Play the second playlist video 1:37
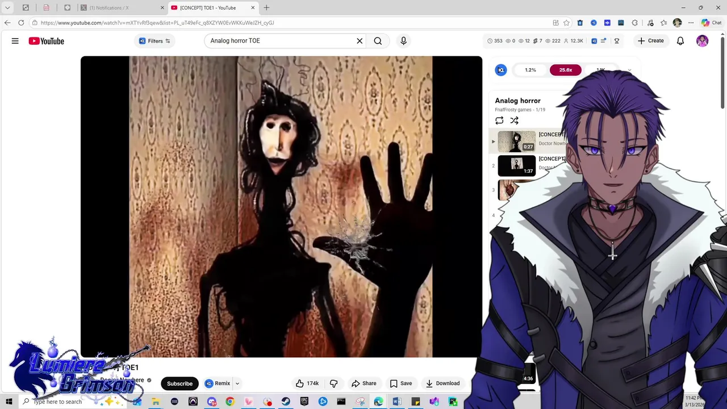727x409 pixels. (516, 165)
